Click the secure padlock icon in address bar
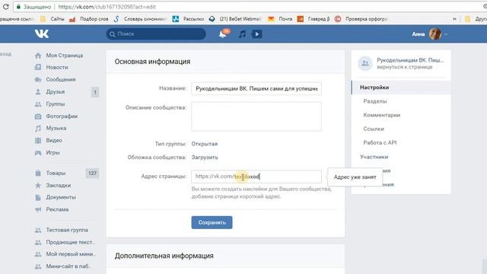The width and height of the screenshot is (487, 274). pos(18,7)
